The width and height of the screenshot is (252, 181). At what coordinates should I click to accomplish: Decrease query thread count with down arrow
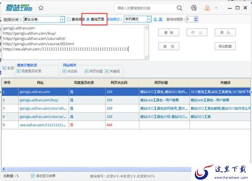point(195,20)
